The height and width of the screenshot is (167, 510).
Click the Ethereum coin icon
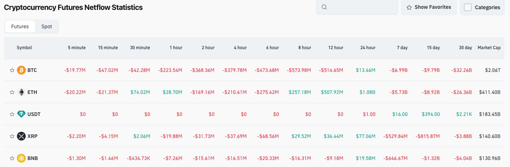21,92
